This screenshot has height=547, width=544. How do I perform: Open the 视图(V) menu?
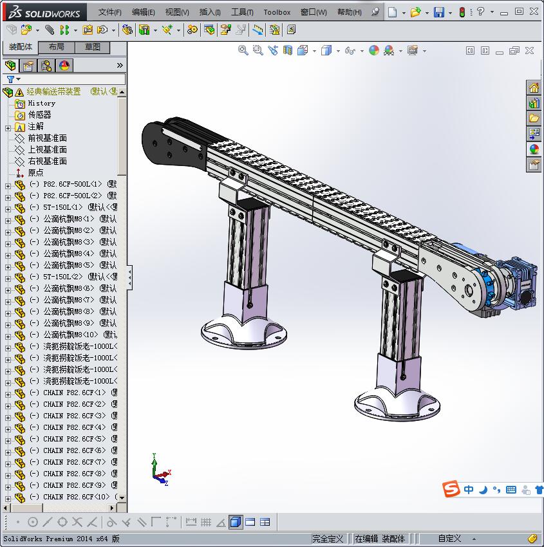tap(177, 12)
